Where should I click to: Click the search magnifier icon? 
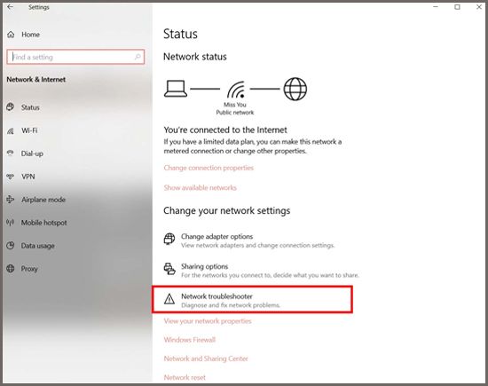pos(138,57)
